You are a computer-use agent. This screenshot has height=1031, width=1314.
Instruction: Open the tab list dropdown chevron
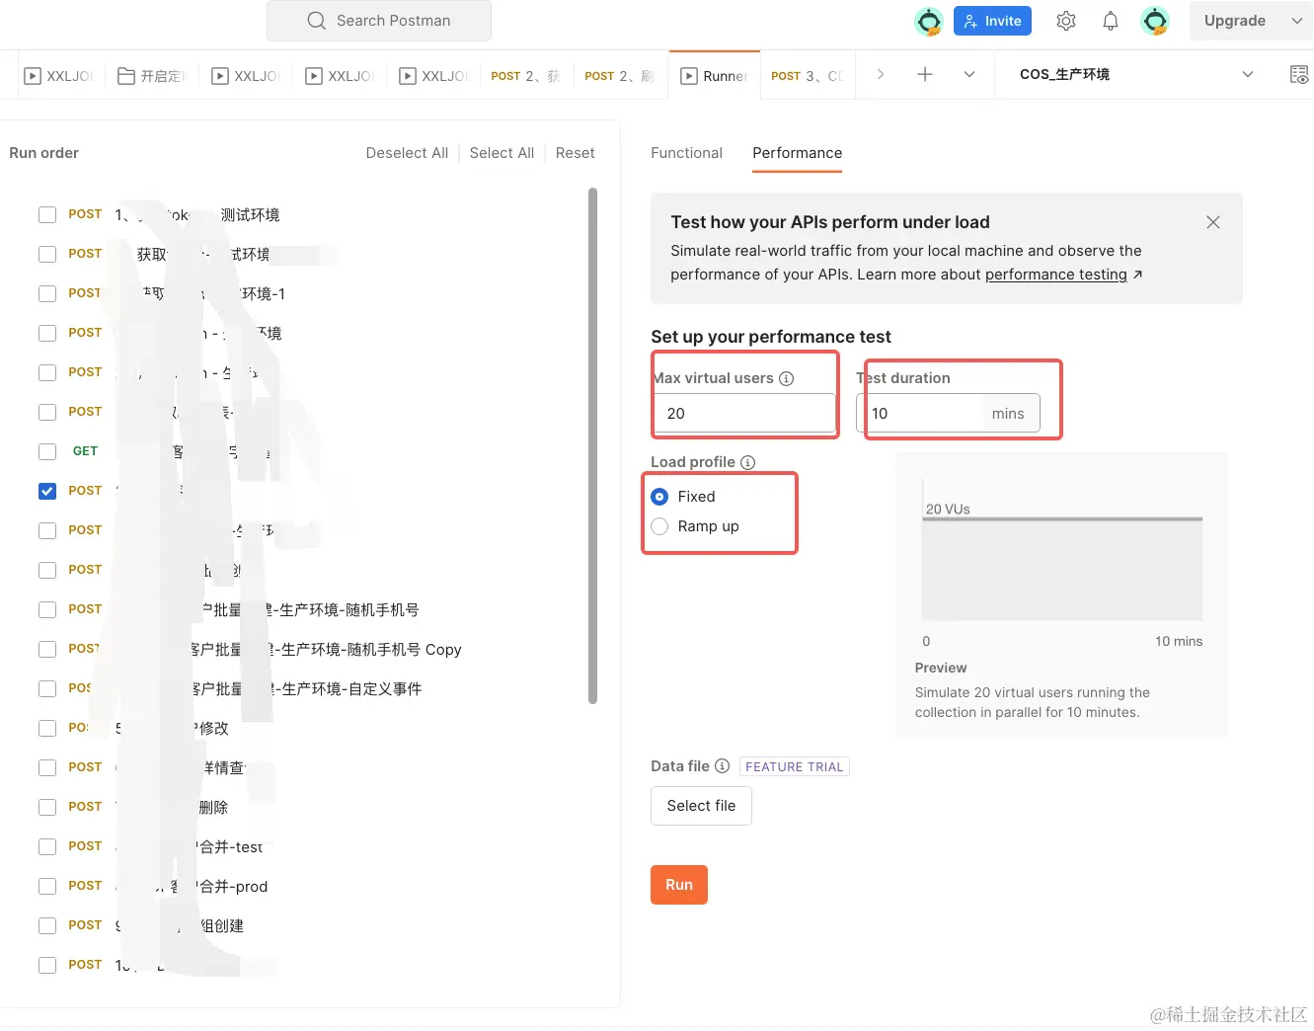pyautogui.click(x=969, y=74)
